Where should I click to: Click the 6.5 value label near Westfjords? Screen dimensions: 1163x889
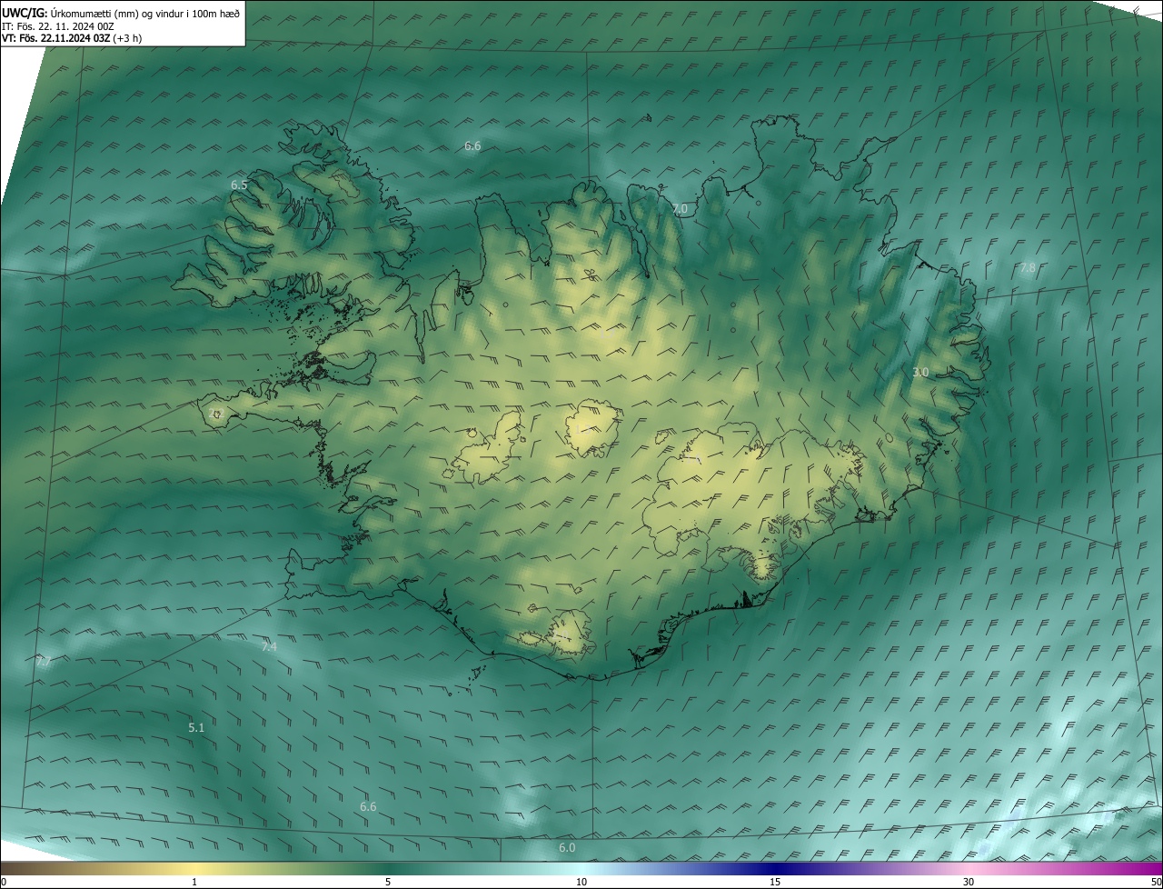tap(239, 185)
